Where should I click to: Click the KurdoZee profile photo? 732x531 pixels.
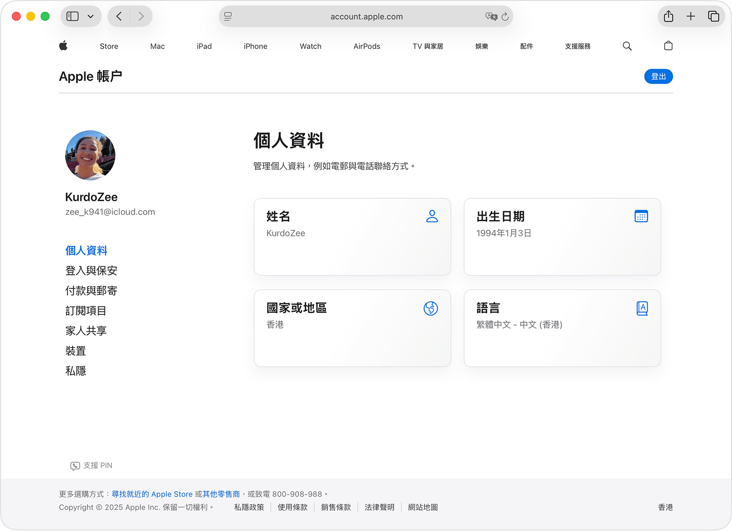tap(90, 155)
